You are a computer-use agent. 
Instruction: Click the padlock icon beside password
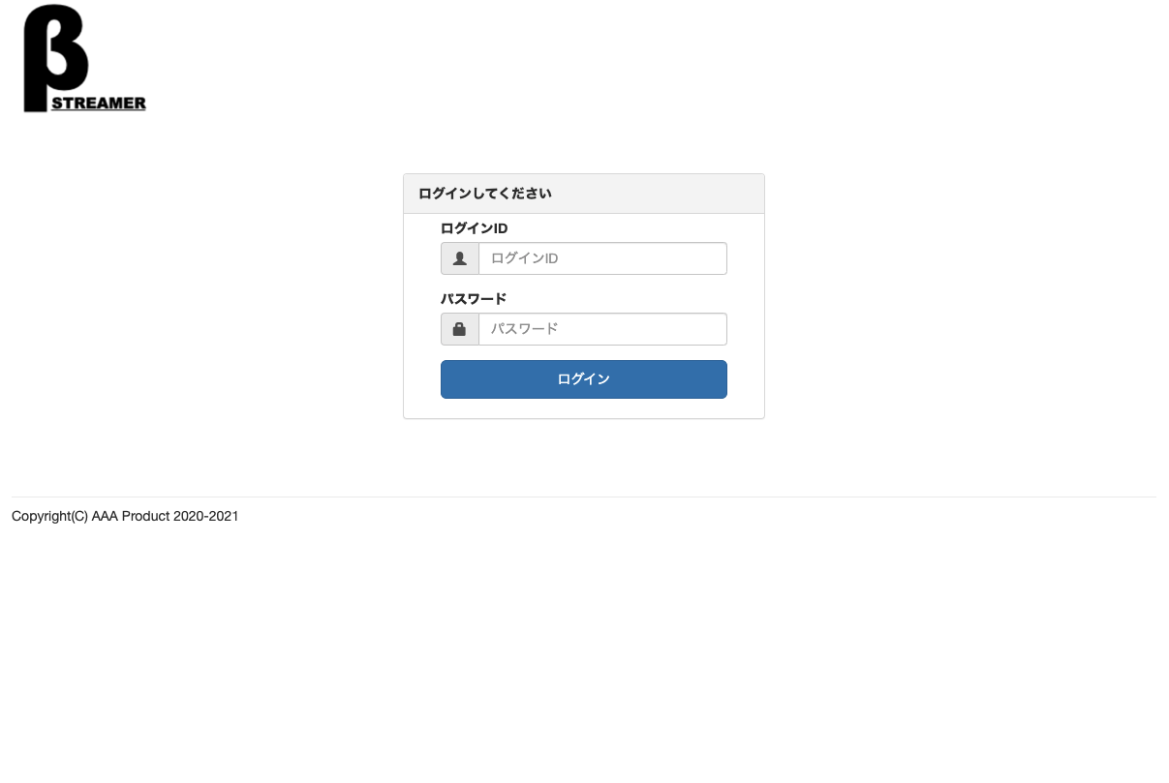click(x=460, y=329)
